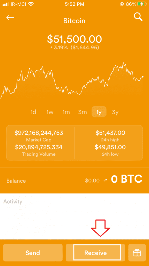Tap the battery charging icon
Image resolution: width=149 pixels, height=266 pixels.
pos(142,4)
